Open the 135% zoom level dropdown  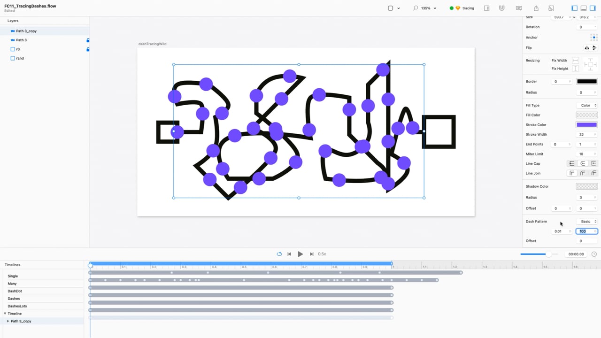pos(428,8)
